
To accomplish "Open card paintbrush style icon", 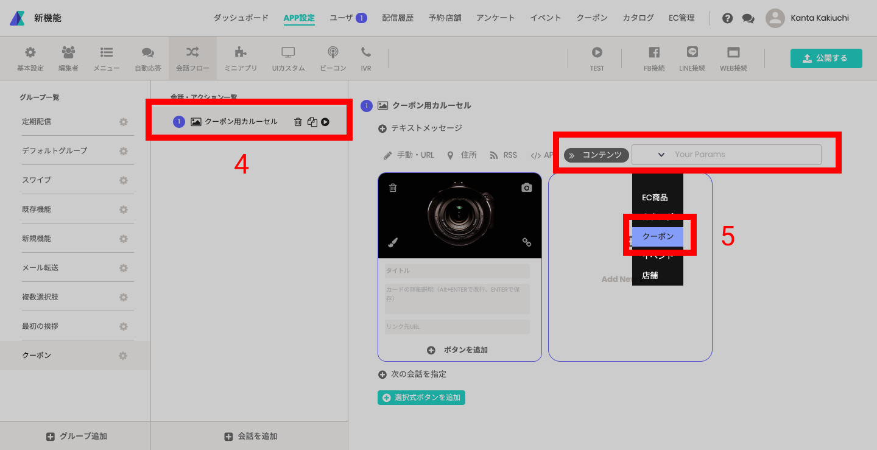I will tap(393, 242).
